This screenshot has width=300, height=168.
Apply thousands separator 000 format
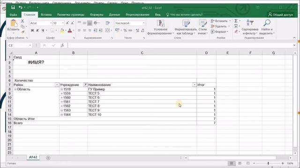tap(130, 30)
